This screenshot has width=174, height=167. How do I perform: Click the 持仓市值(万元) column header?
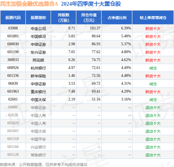click(x=89, y=17)
